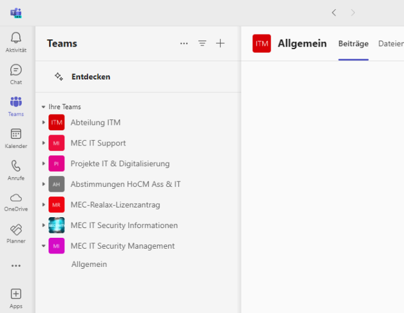Click the Ihre Teams label
The image size is (404, 313).
65,107
